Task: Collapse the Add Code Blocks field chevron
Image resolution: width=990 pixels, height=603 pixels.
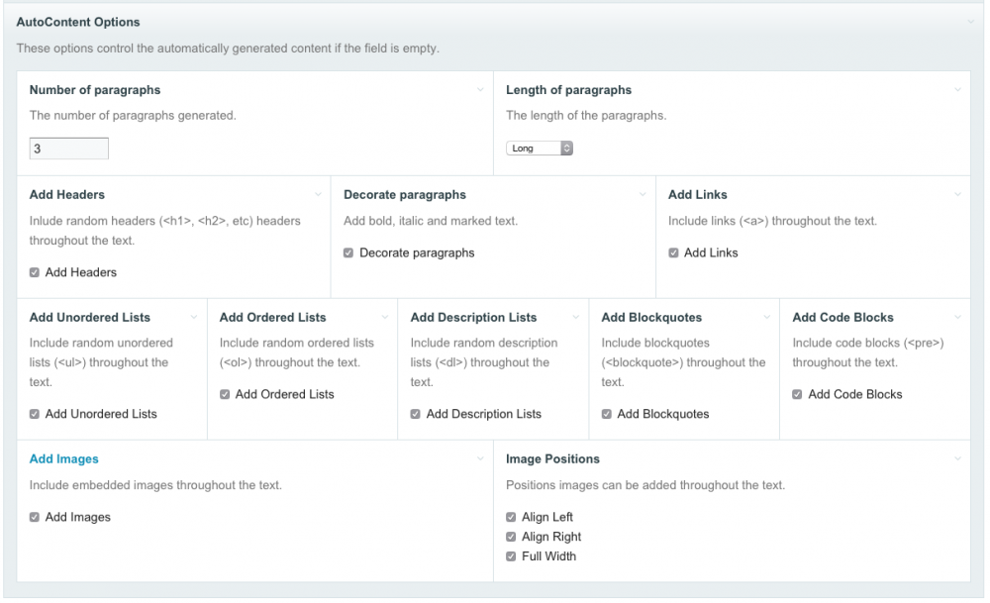Action: (957, 318)
